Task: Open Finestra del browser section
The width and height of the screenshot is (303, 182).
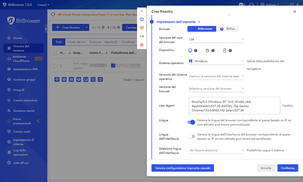Action: point(23,48)
